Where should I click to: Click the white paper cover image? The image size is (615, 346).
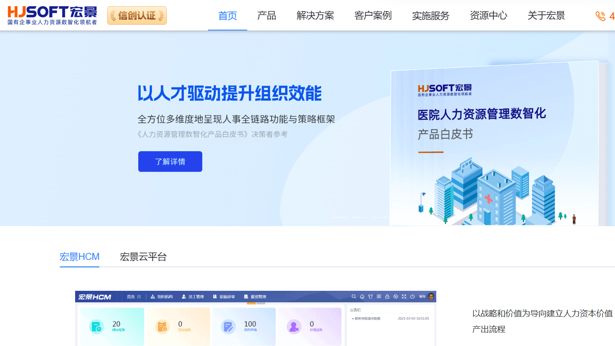click(x=499, y=144)
